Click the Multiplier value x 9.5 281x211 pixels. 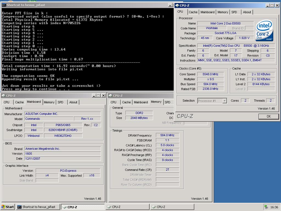pyautogui.click(x=210, y=79)
